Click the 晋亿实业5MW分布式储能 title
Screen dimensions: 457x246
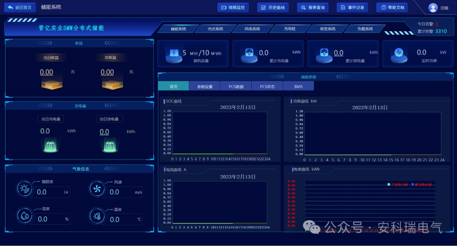coord(71,28)
